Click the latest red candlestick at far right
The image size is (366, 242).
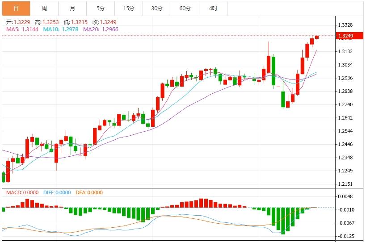(317, 37)
